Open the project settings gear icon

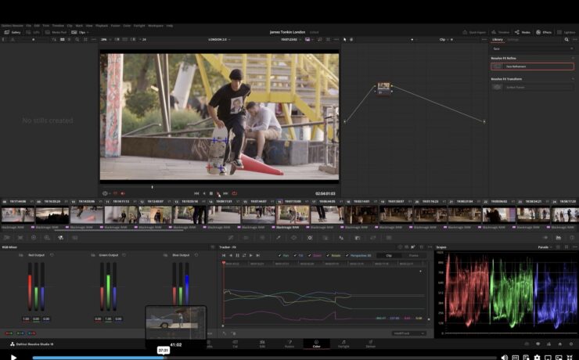point(571,344)
